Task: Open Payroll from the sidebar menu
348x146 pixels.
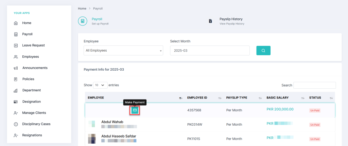Action: [27, 34]
